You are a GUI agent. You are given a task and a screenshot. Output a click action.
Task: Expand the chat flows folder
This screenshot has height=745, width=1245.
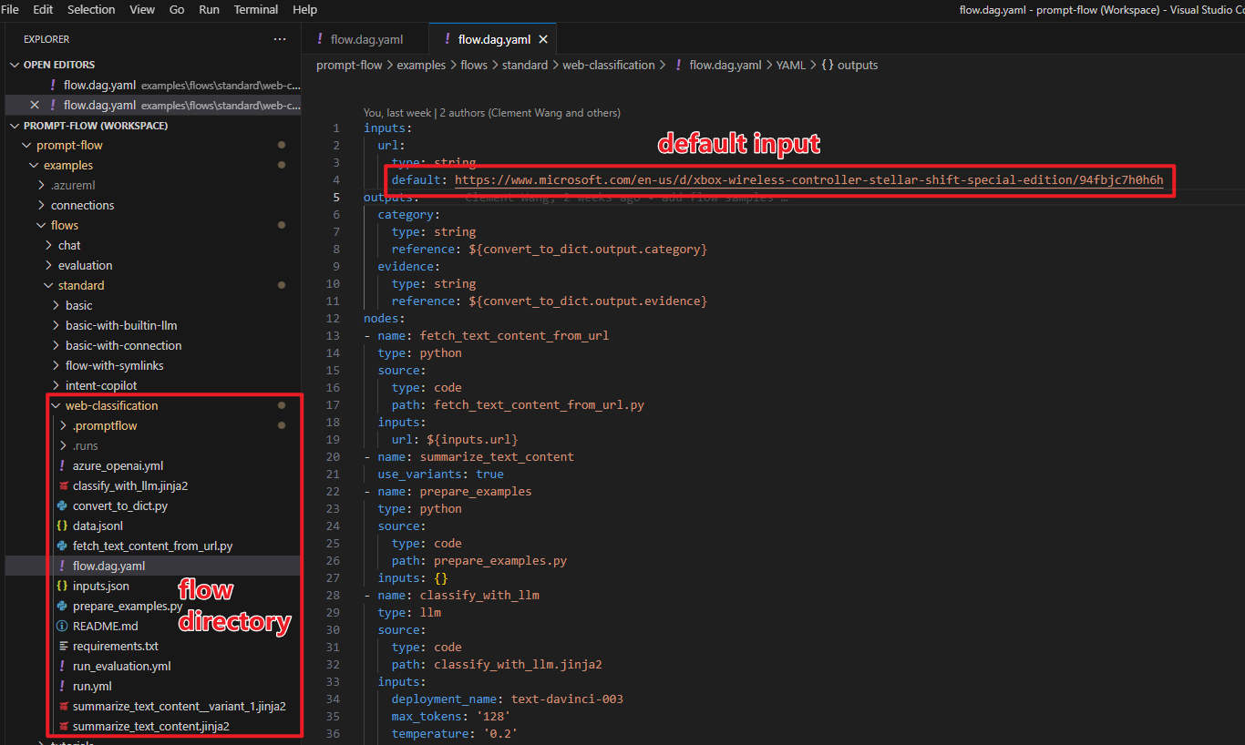(x=69, y=245)
